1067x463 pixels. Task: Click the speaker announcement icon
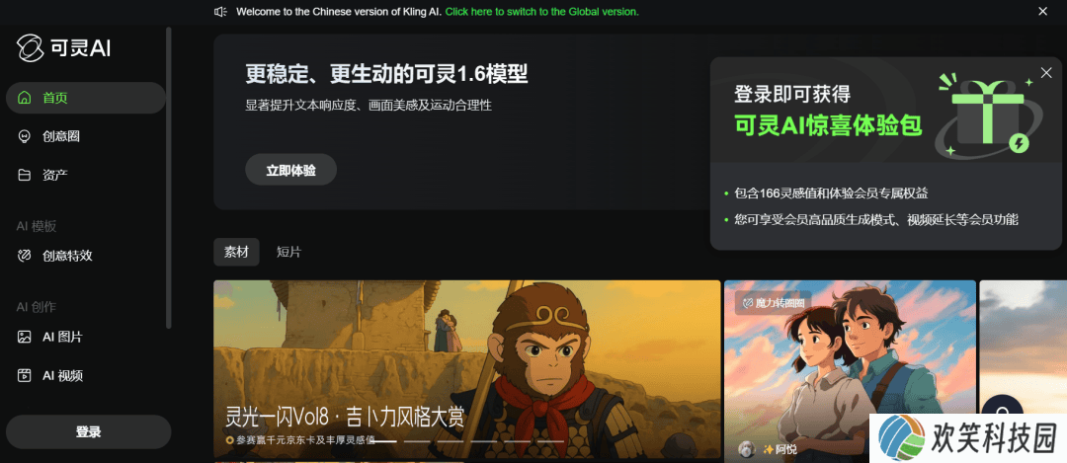[x=220, y=12]
